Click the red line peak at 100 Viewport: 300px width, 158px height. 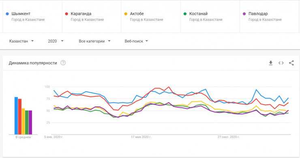coord(169,87)
